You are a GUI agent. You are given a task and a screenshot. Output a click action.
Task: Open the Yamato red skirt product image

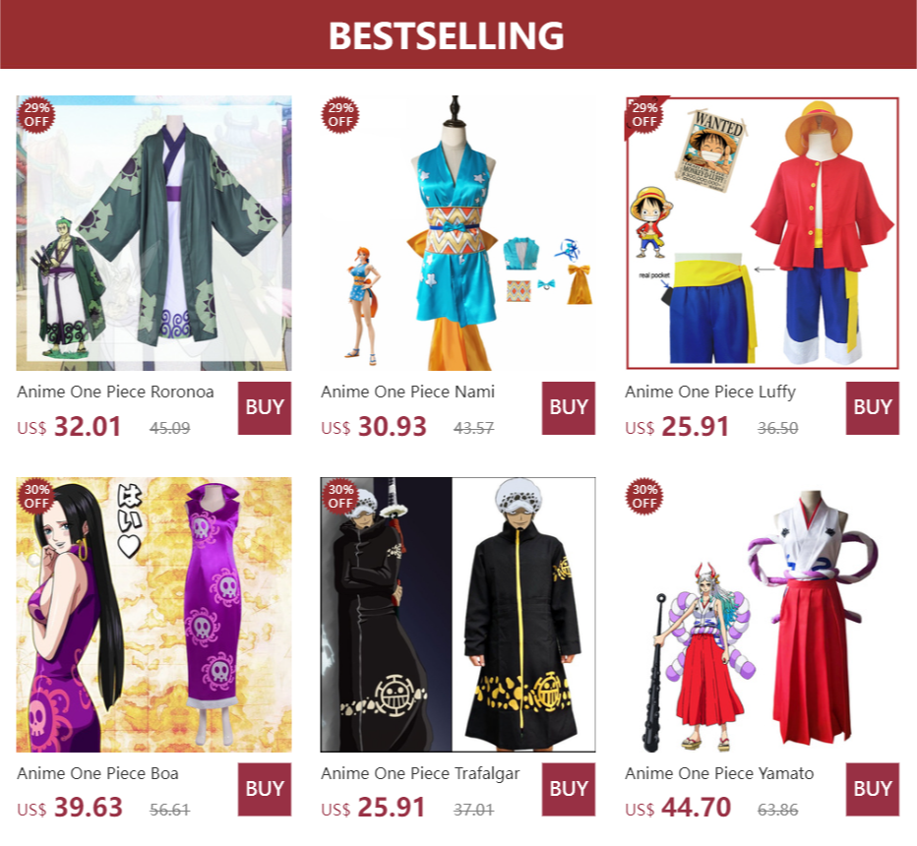(x=762, y=615)
